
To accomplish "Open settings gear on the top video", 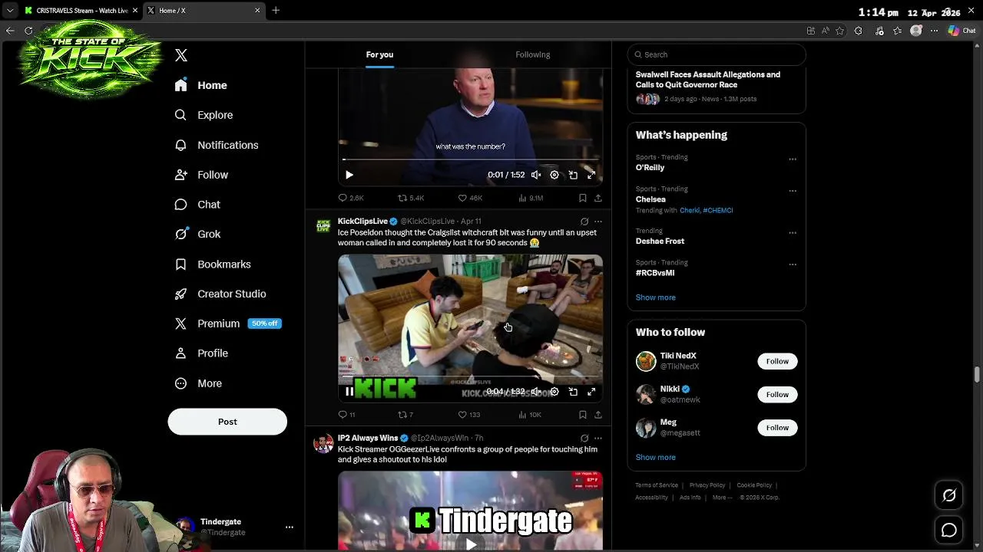I will pos(554,175).
